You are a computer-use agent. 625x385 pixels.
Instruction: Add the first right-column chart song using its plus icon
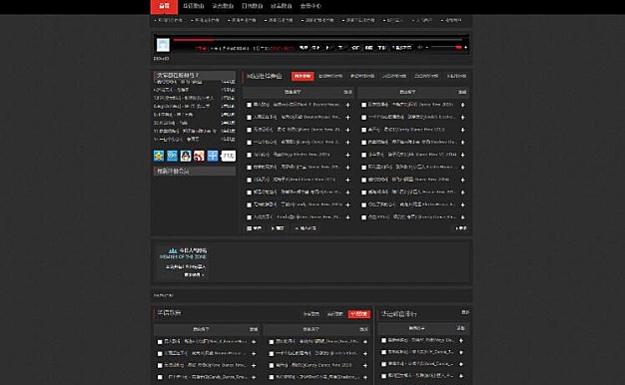click(463, 105)
